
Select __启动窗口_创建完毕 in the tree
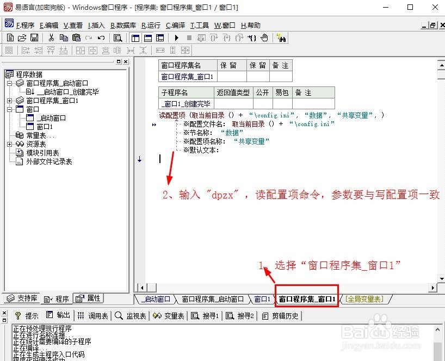(68, 92)
